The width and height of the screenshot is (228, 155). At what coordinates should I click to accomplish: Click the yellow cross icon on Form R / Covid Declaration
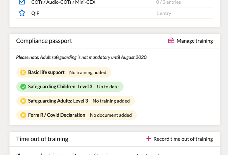23,115
